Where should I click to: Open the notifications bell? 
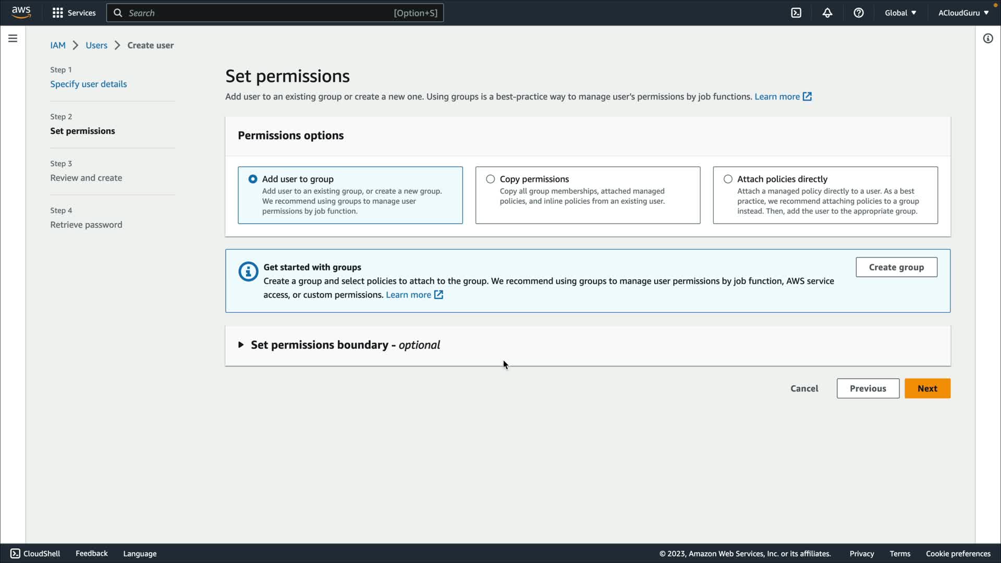(x=827, y=13)
